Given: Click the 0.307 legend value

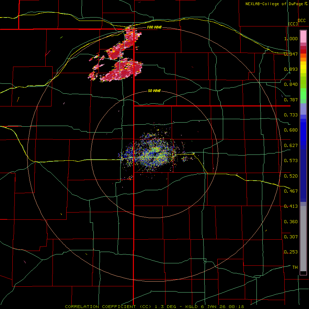Looking at the screenshot, I should click(291, 237).
